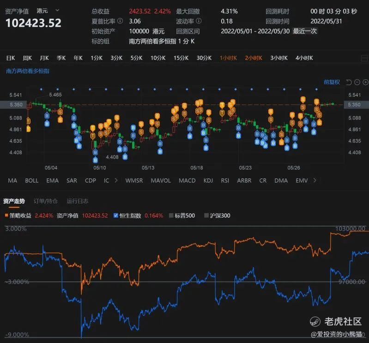Click the net asset value 102423.52 headline
Image resolution: width=369 pixels, height=343 pixels.
33,23
